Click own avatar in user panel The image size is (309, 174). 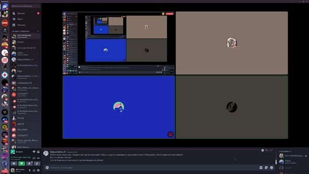(x=13, y=170)
